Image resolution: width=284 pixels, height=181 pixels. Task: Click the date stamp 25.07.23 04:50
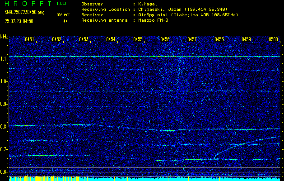click(x=19, y=21)
